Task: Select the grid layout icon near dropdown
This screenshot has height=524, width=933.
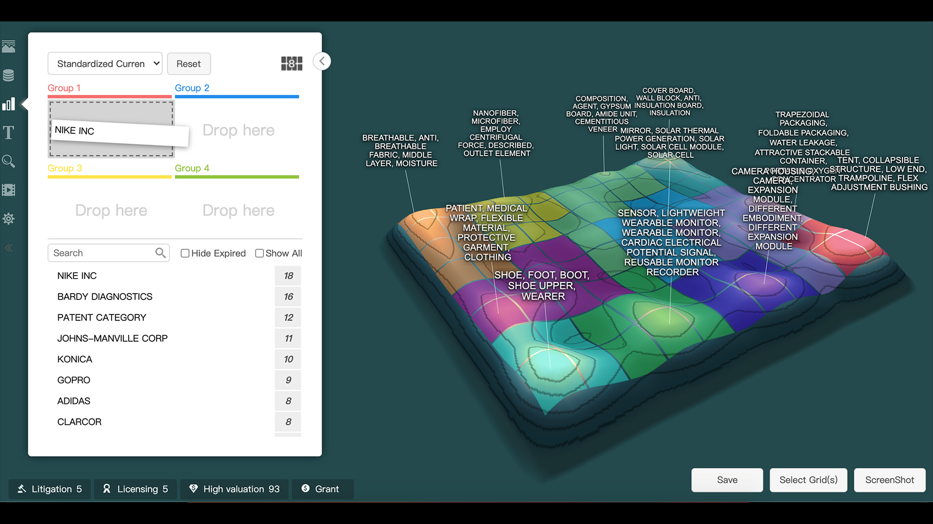Action: click(292, 64)
